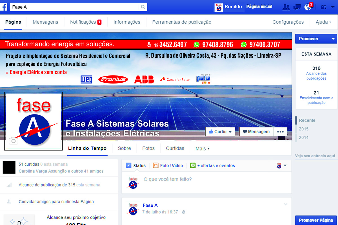Screen dimensions: 338x225
Task: Open the privacy shortcuts lock dropdown
Action: tap(324, 7)
